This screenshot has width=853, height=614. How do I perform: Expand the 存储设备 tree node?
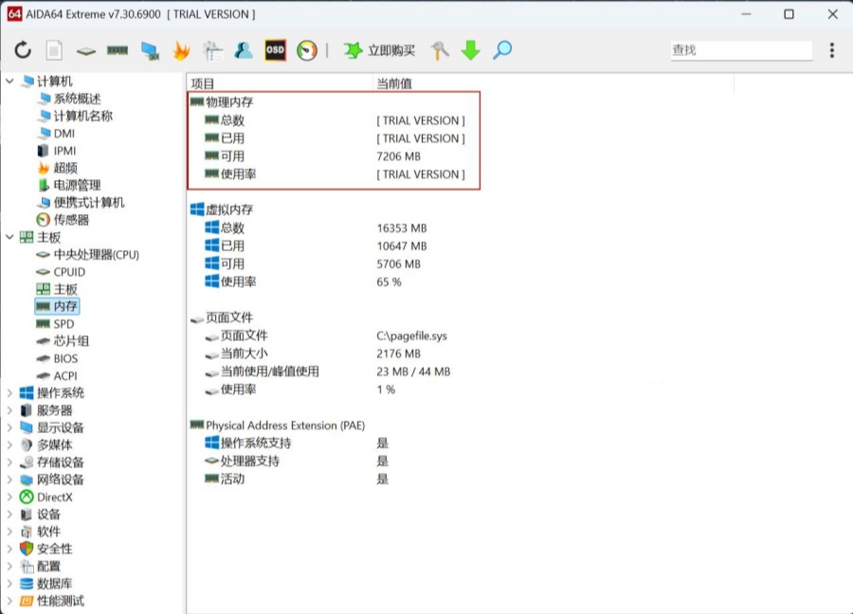click(9, 462)
